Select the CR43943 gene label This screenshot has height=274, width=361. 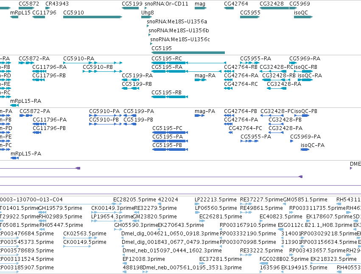click(x=57, y=4)
